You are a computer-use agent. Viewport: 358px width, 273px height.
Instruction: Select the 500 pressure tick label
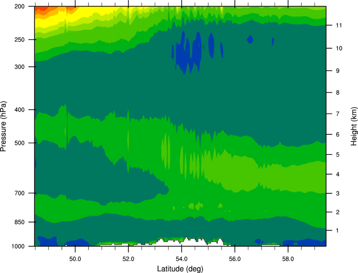tap(20, 143)
